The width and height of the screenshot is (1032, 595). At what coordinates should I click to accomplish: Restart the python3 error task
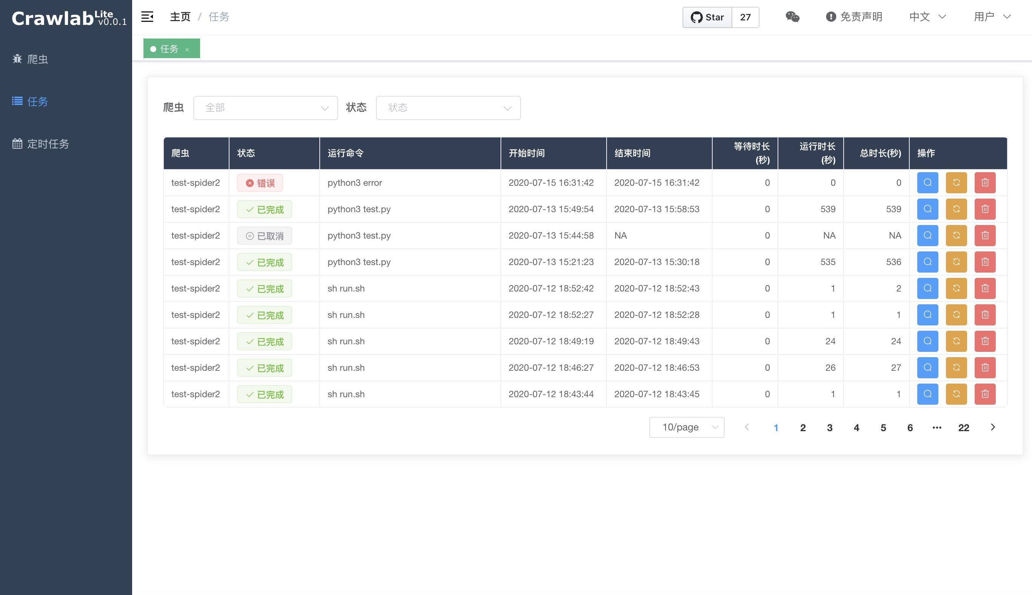click(x=956, y=183)
